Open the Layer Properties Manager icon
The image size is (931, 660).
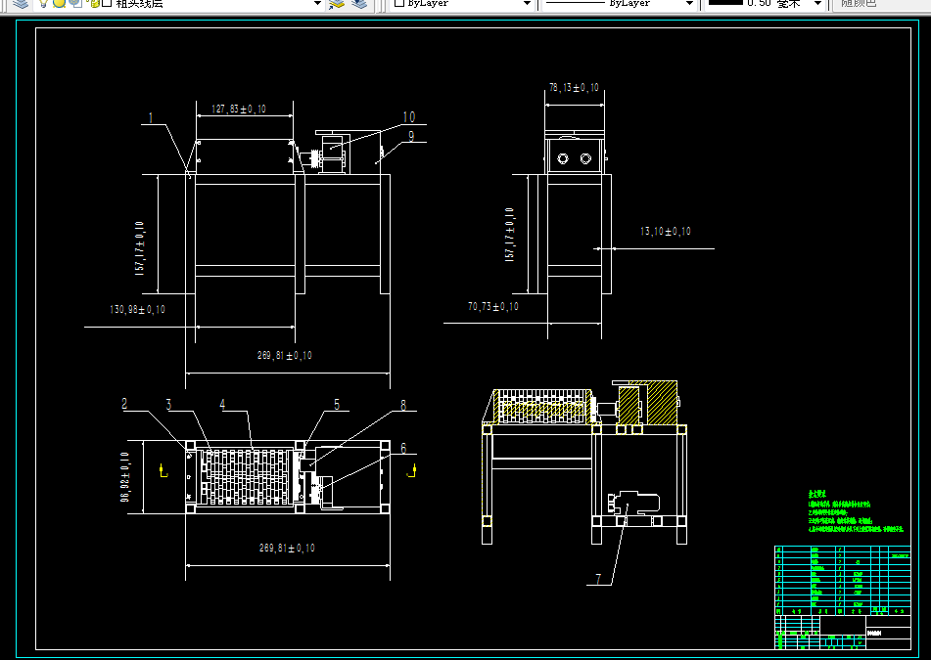pyautogui.click(x=21, y=4)
